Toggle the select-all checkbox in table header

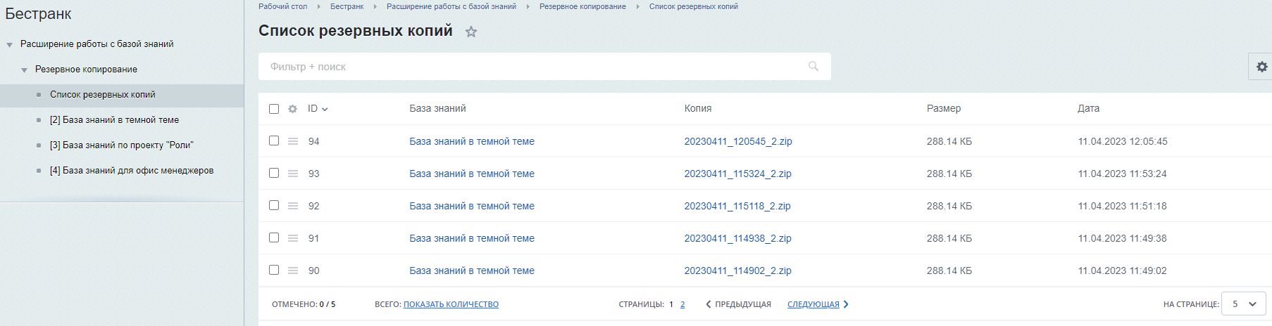(x=274, y=109)
